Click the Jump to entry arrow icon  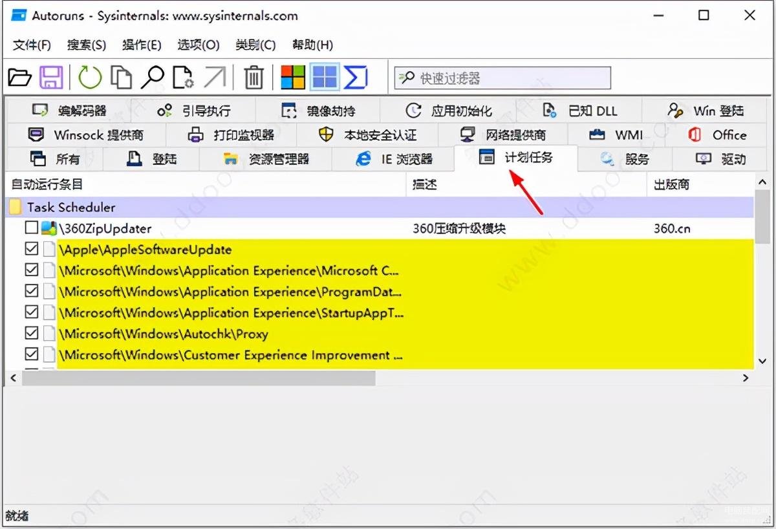coord(215,78)
